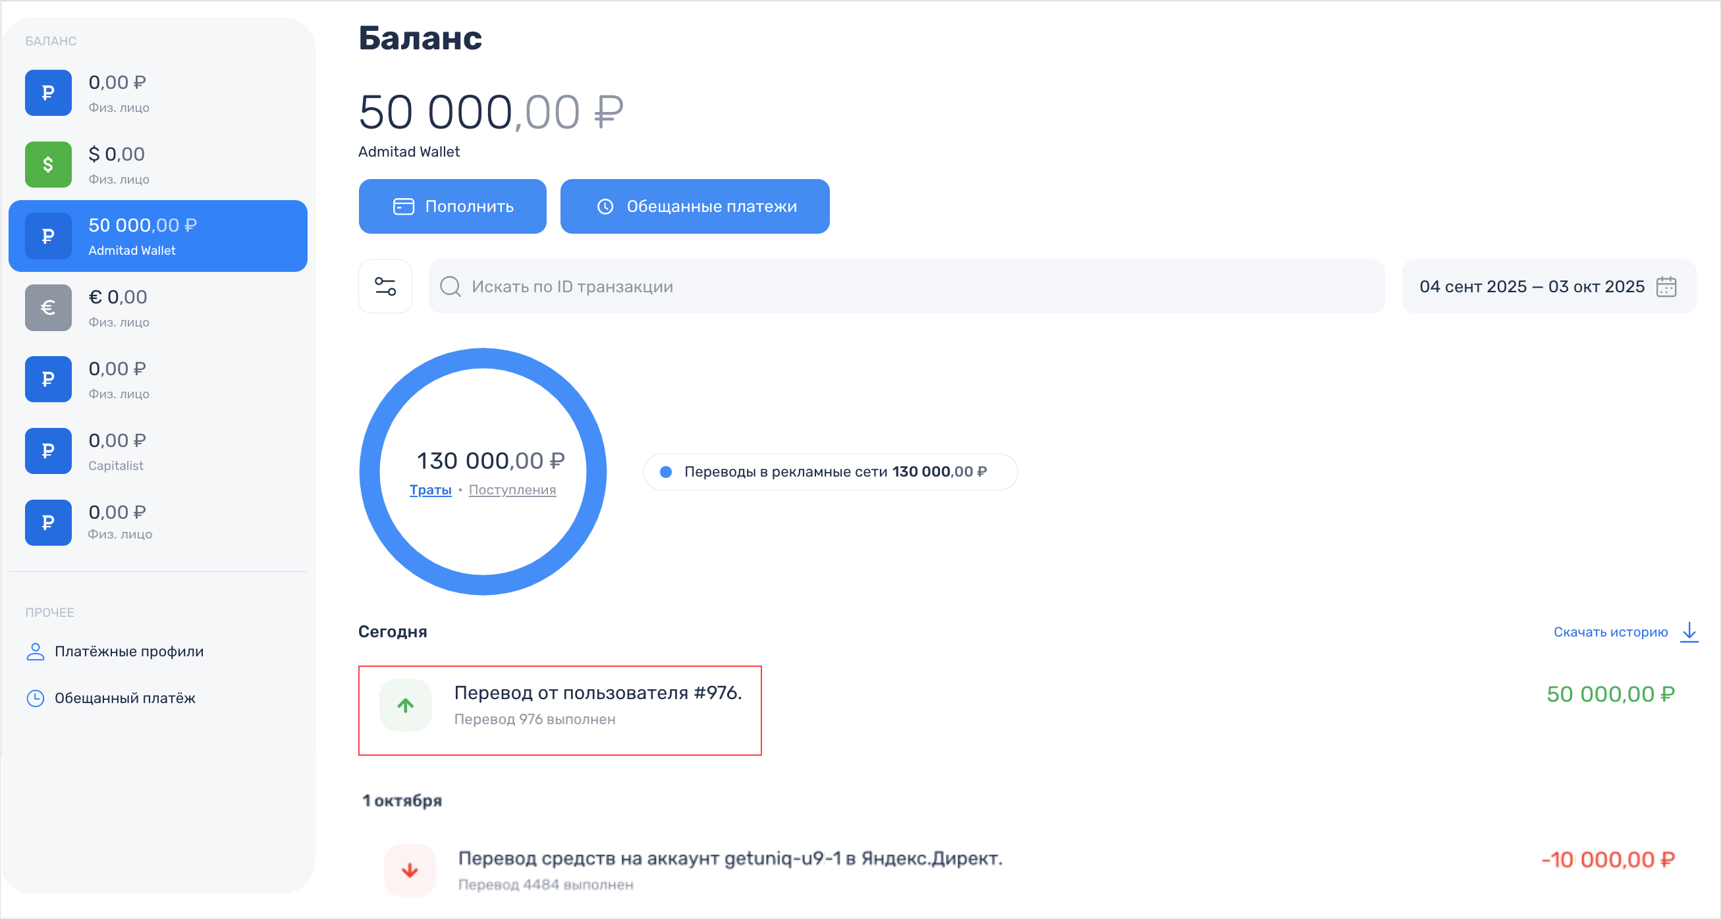Switch chart view to Поступления
This screenshot has height=919, width=1721.
point(512,490)
